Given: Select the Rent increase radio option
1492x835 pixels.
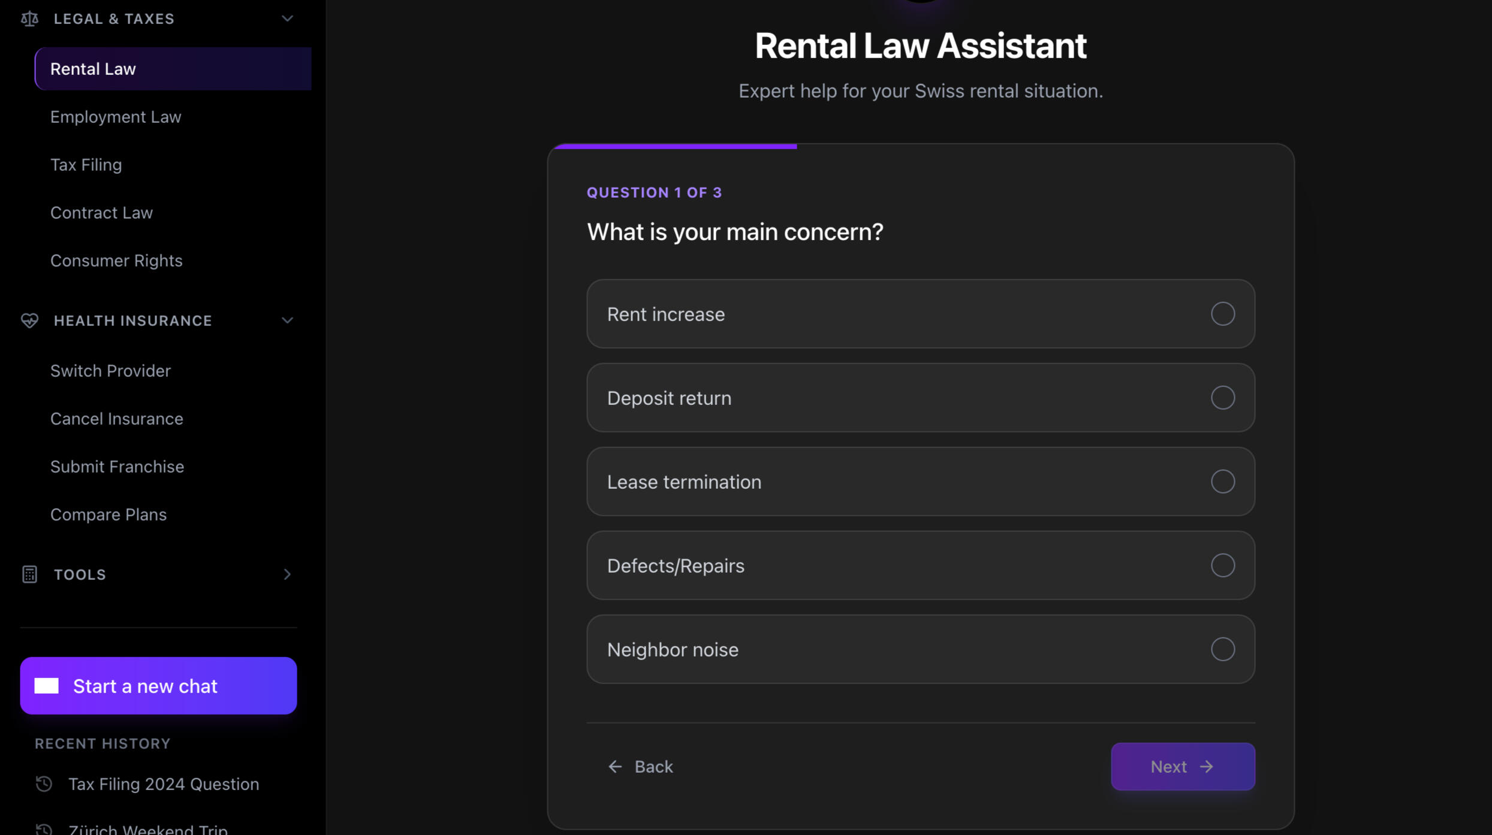Looking at the screenshot, I should pos(1222,314).
